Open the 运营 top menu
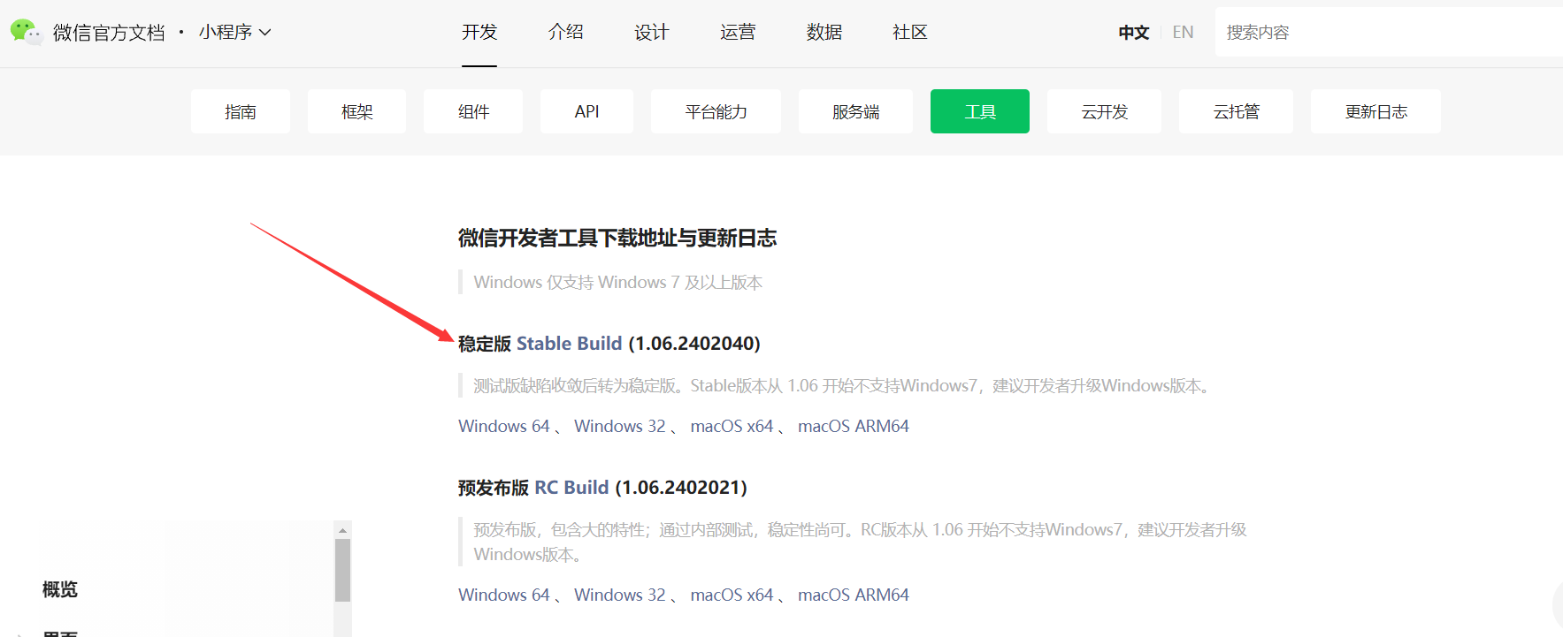Screen dimensions: 1563x637 [738, 32]
